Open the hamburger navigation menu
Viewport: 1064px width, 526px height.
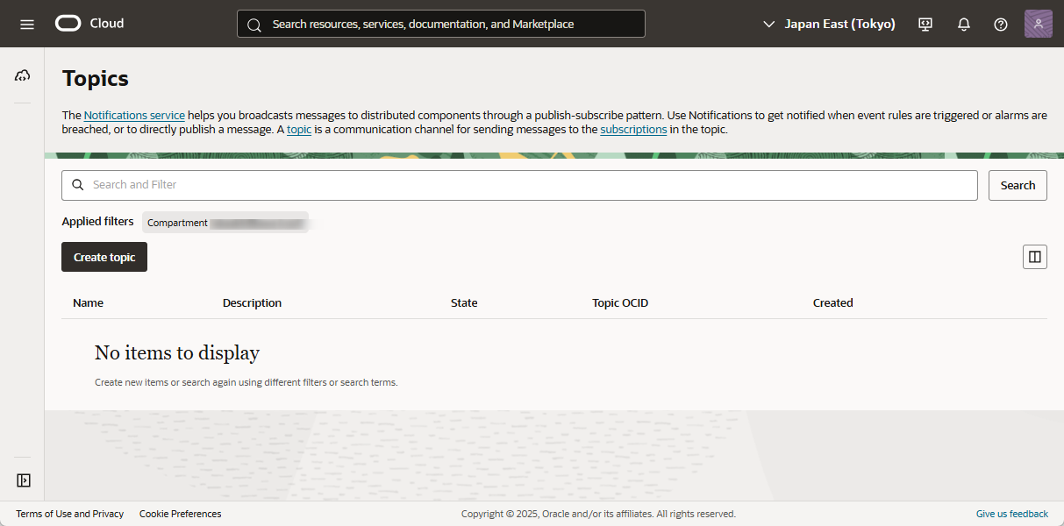click(27, 24)
